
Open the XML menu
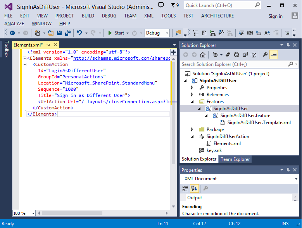pyautogui.click(x=149, y=16)
